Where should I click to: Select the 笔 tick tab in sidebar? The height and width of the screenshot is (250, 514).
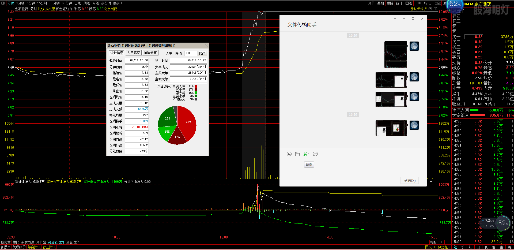(455, 247)
